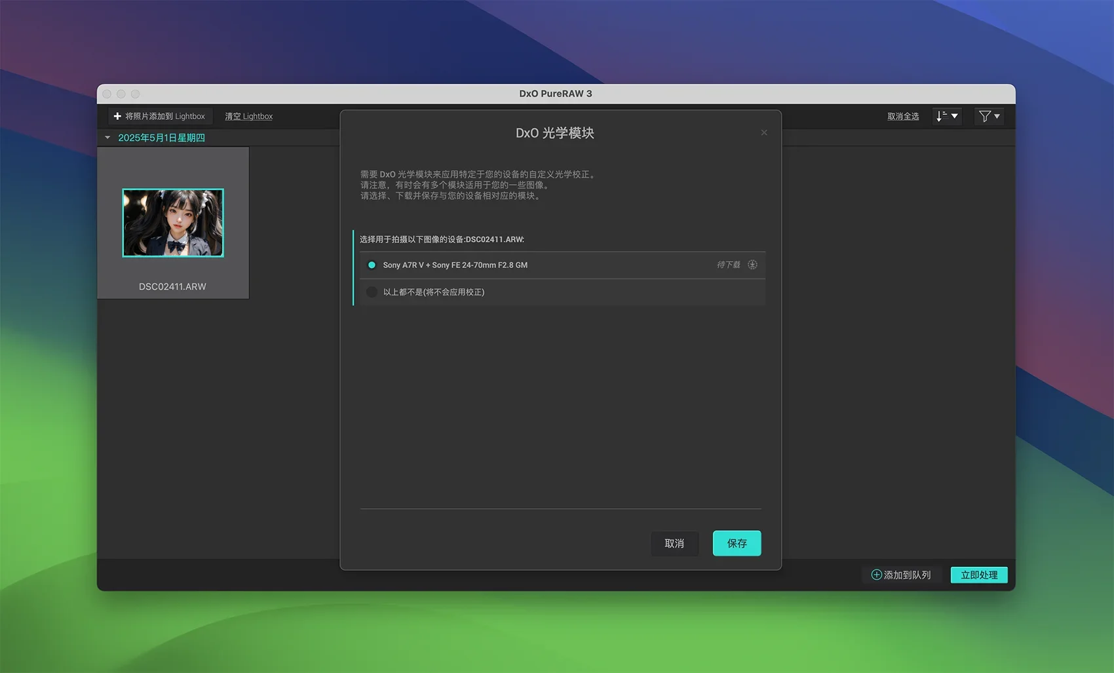The image size is (1114, 673).
Task: Click the 待下载 status text
Action: tap(729, 265)
